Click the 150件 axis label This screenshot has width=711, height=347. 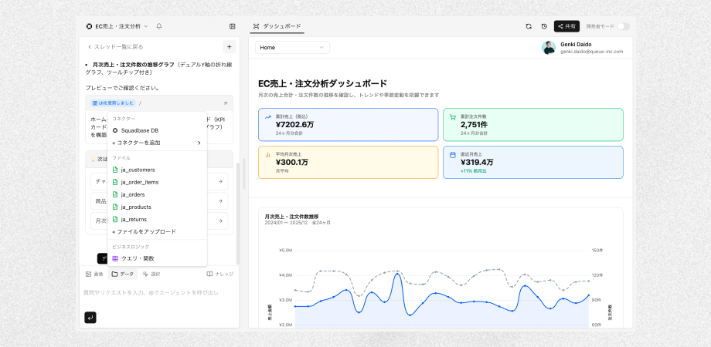(x=597, y=250)
